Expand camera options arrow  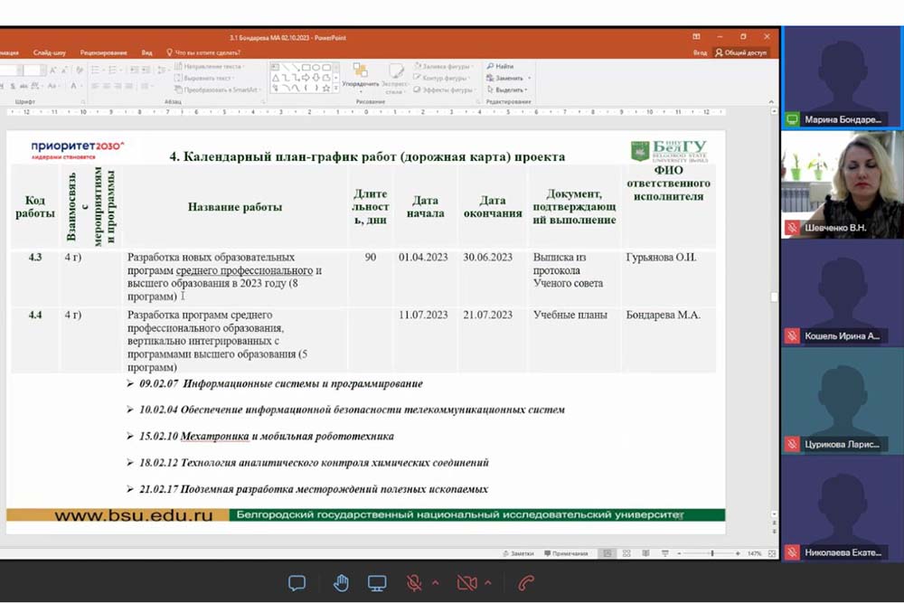(488, 583)
